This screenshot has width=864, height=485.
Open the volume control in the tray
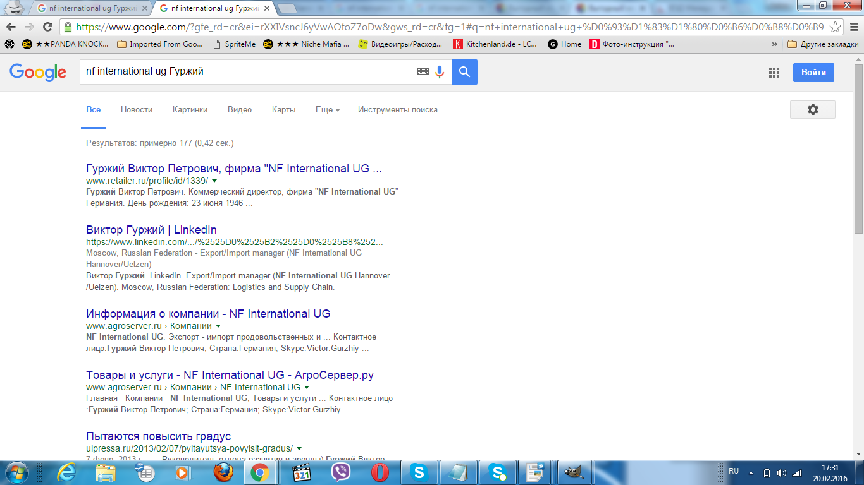(x=782, y=472)
